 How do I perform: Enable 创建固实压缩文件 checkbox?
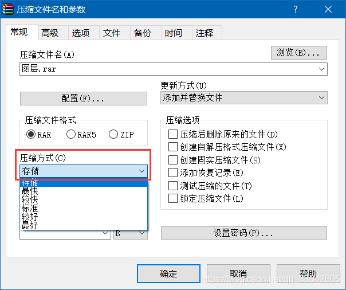173,160
